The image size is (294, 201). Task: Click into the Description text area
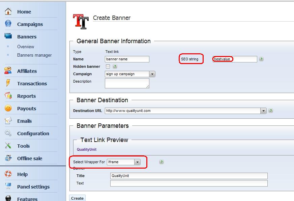tap(127, 83)
